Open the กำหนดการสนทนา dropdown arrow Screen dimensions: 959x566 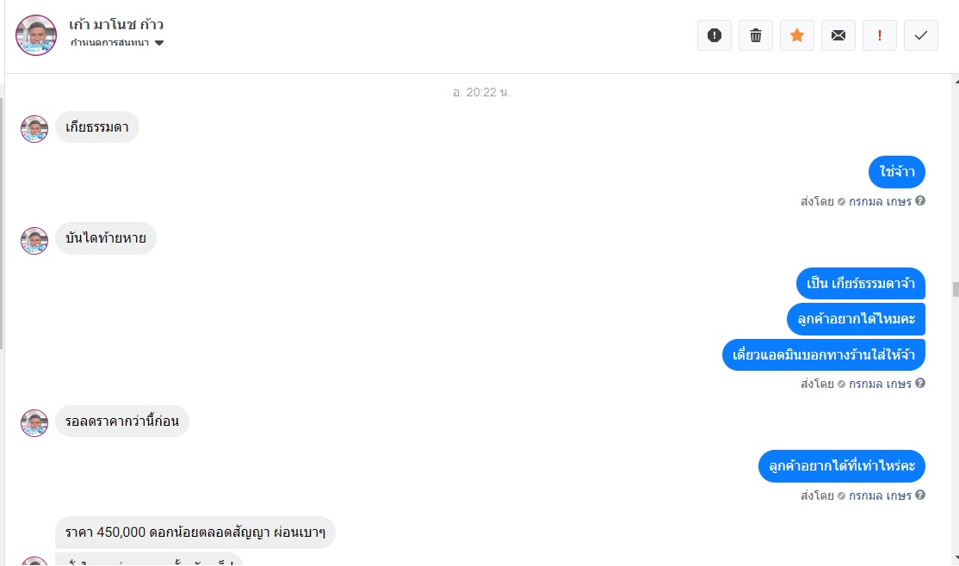[x=159, y=43]
